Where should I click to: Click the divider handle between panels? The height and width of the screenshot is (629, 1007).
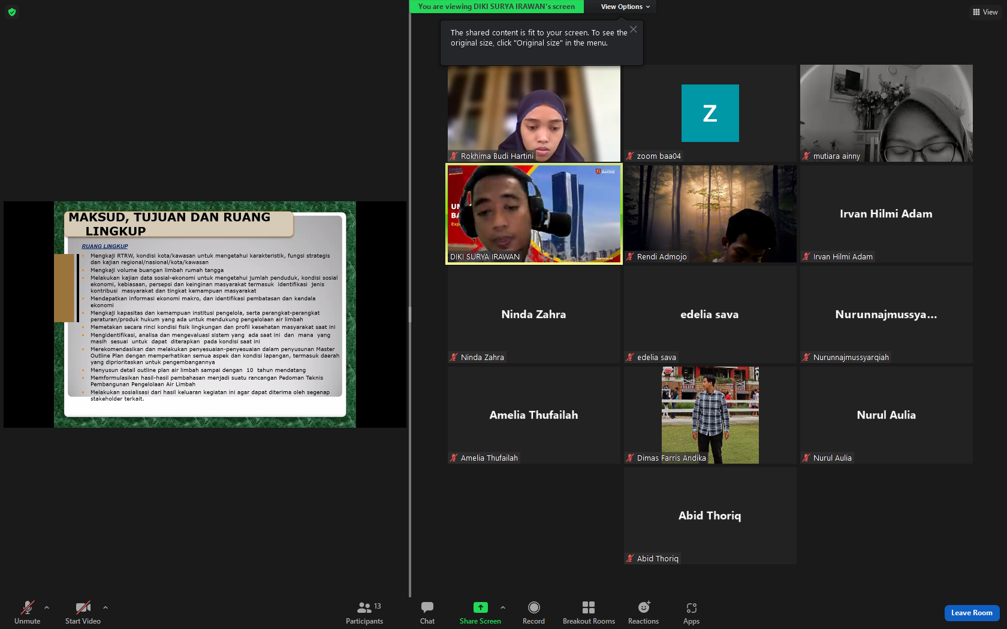coord(410,314)
